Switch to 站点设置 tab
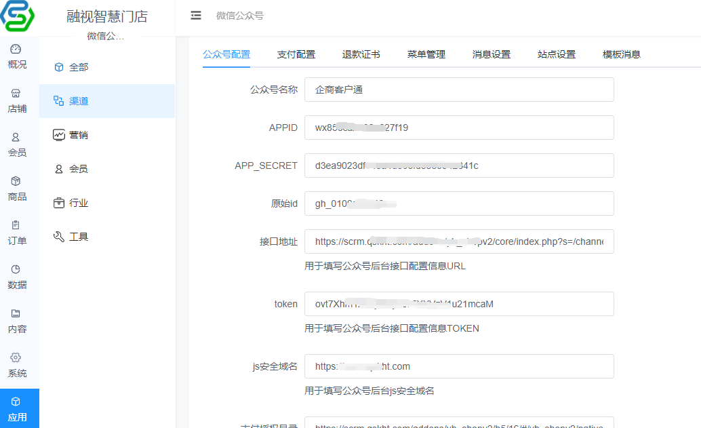The height and width of the screenshot is (428, 701). pos(557,54)
